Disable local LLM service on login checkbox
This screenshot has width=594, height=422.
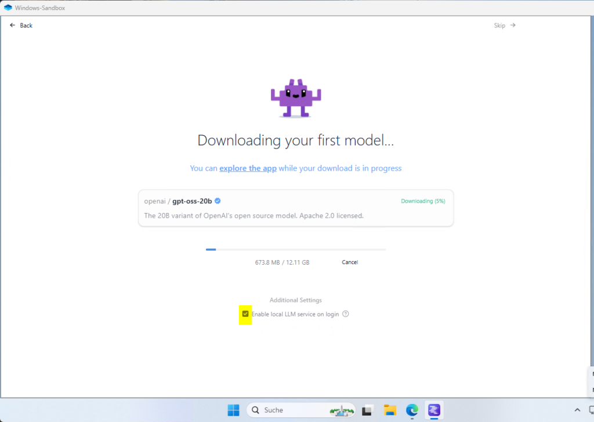click(x=245, y=314)
